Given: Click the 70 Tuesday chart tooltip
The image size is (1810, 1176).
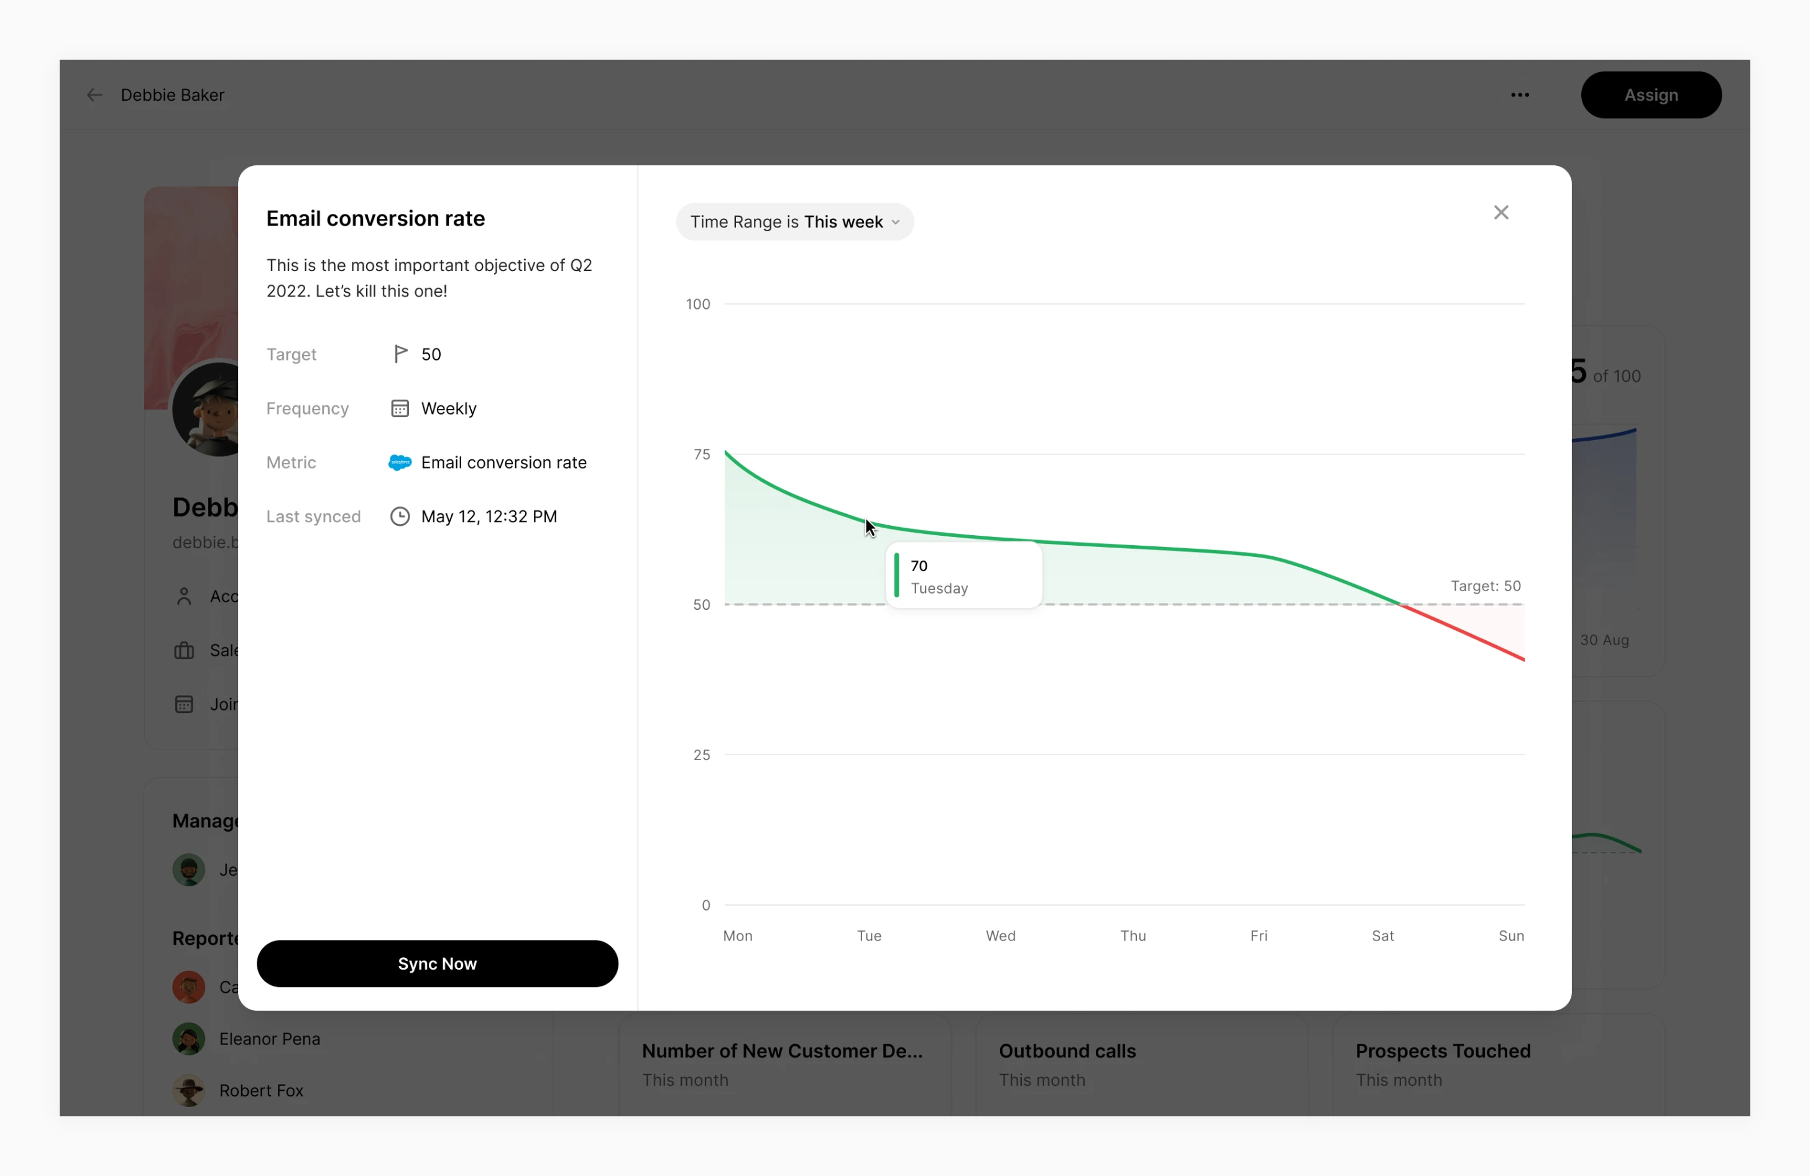Looking at the screenshot, I should pyautogui.click(x=963, y=576).
